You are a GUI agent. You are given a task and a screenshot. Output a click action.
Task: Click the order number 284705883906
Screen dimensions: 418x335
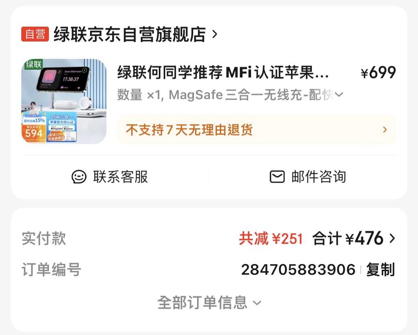[x=298, y=269]
